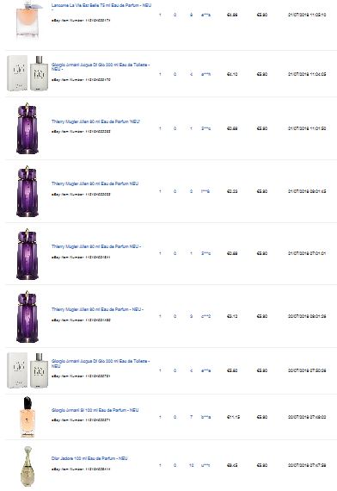337x491 pixels.
Task: Click the Alien thumbnail ended 21/07/2019 11:01
Action: coord(28,128)
